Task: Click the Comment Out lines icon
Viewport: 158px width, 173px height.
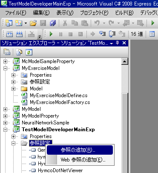Action: coord(9,34)
